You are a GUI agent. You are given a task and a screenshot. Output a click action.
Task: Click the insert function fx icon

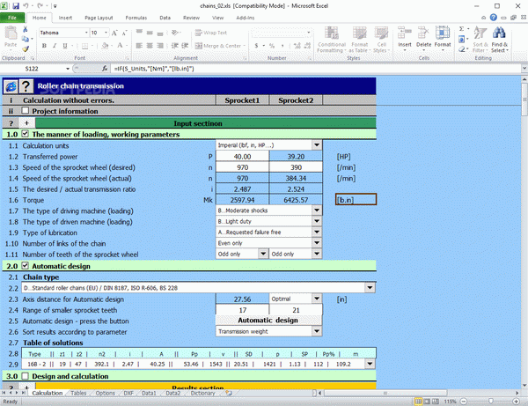click(x=105, y=69)
